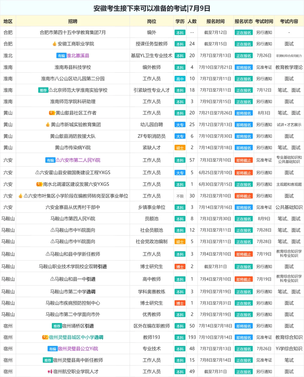Click the 报名时间 column header

215,21
